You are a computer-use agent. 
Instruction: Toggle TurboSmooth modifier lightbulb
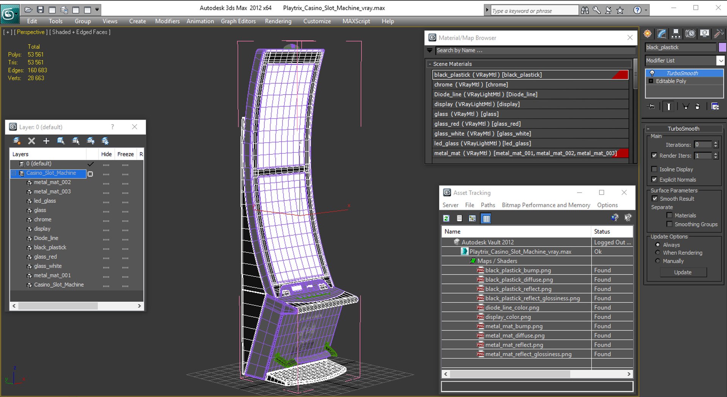[652, 73]
